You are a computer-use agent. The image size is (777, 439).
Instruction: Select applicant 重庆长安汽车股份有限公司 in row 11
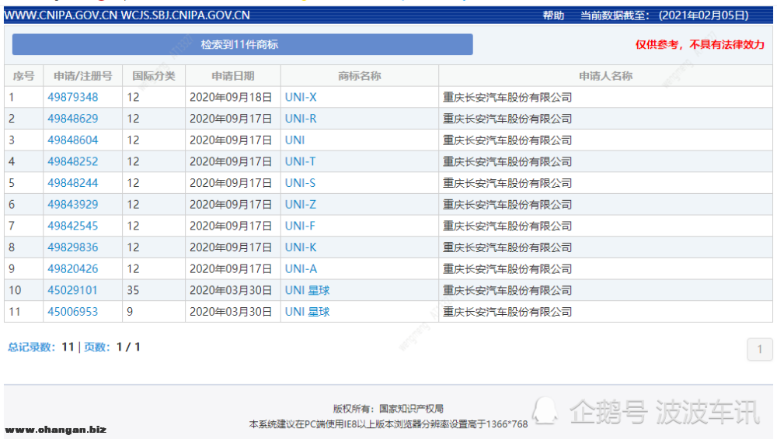point(507,312)
